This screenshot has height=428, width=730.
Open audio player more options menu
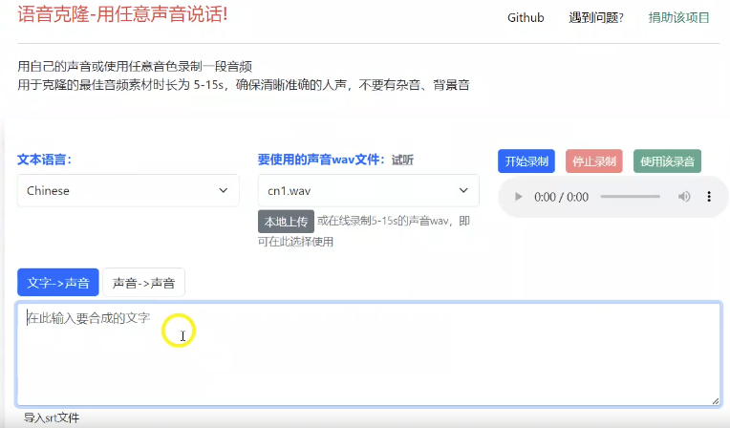click(x=709, y=197)
